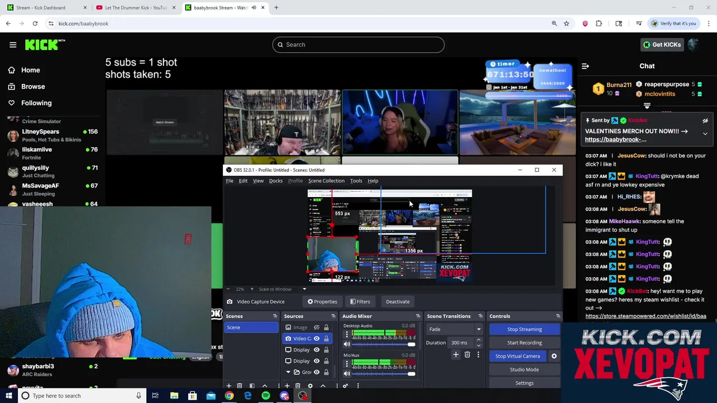The height and width of the screenshot is (403, 717).
Task: Mute the Mic/Aux speaker icon
Action: pos(346,374)
